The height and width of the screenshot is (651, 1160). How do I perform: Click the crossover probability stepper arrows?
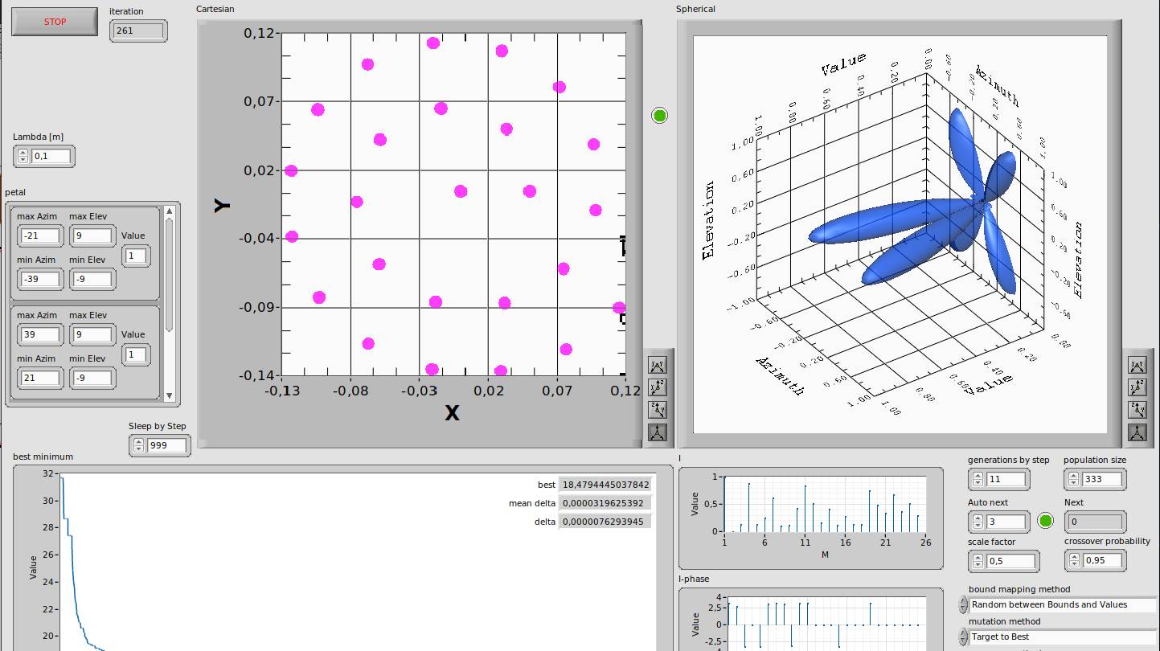[1074, 560]
